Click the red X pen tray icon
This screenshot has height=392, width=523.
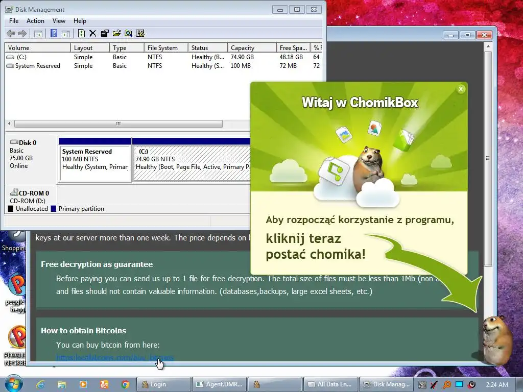click(434, 385)
